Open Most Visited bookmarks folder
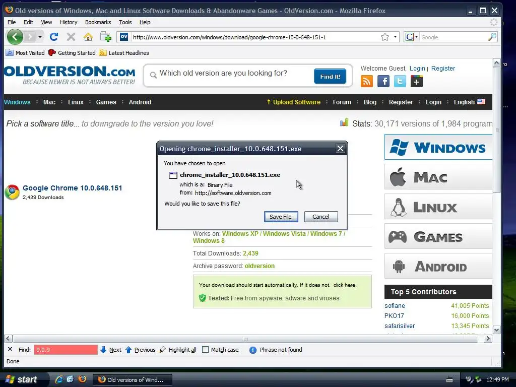 [25, 52]
